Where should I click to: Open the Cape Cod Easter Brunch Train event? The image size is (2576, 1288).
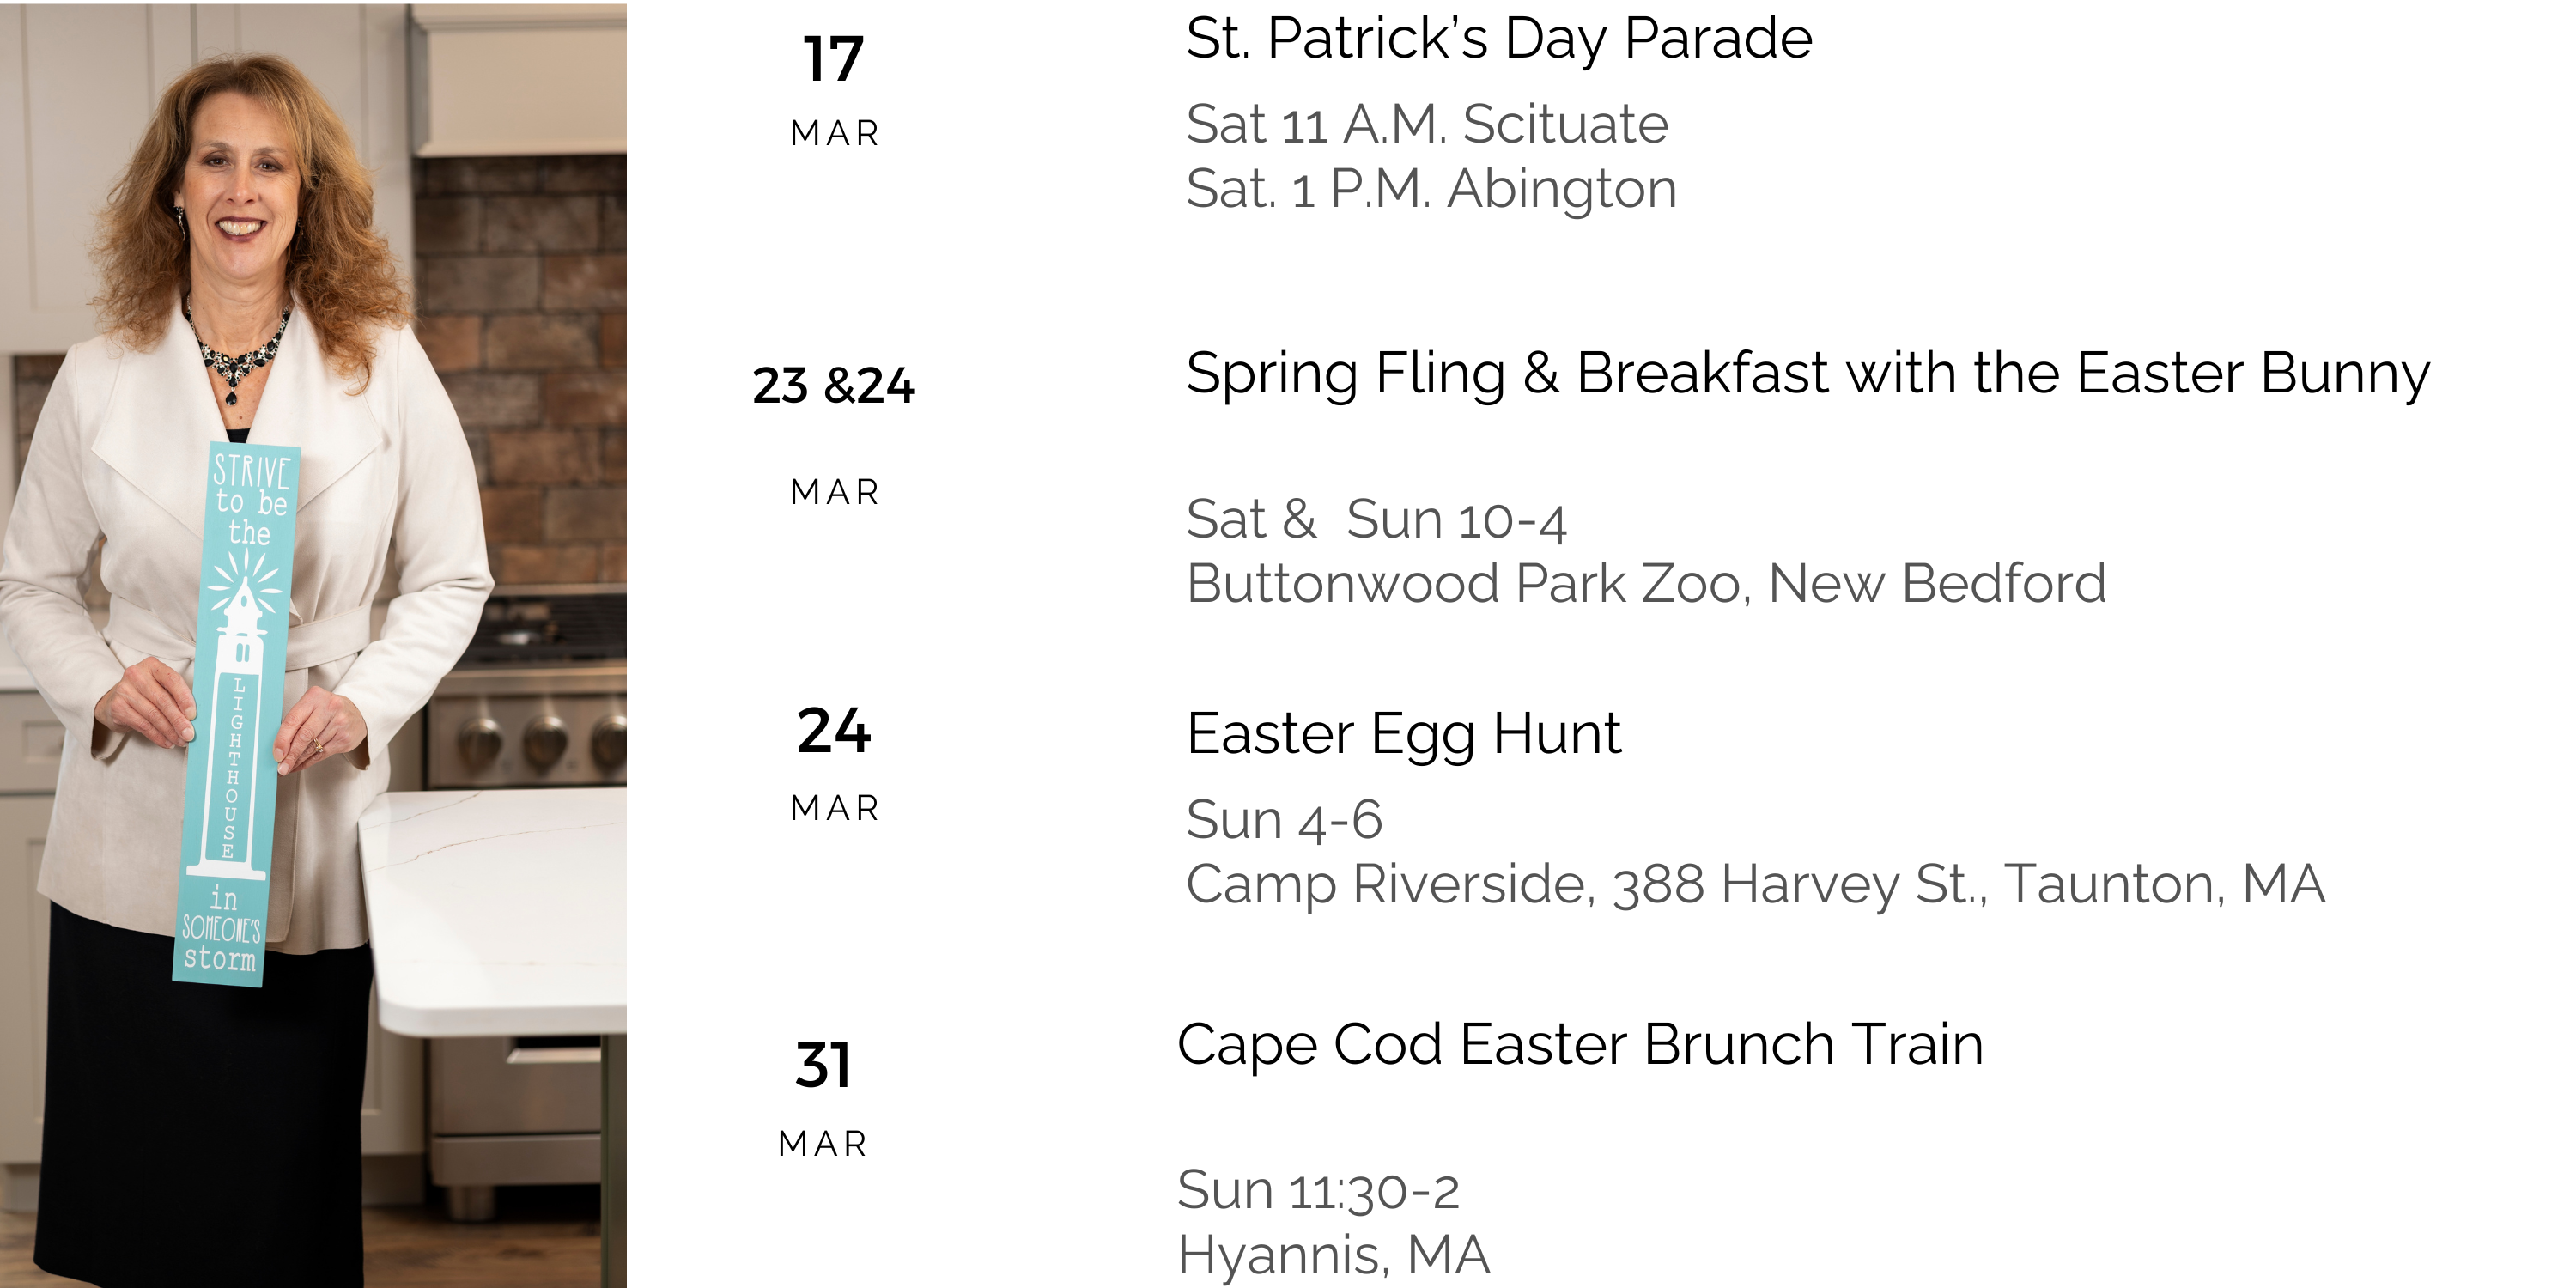click(1580, 1045)
